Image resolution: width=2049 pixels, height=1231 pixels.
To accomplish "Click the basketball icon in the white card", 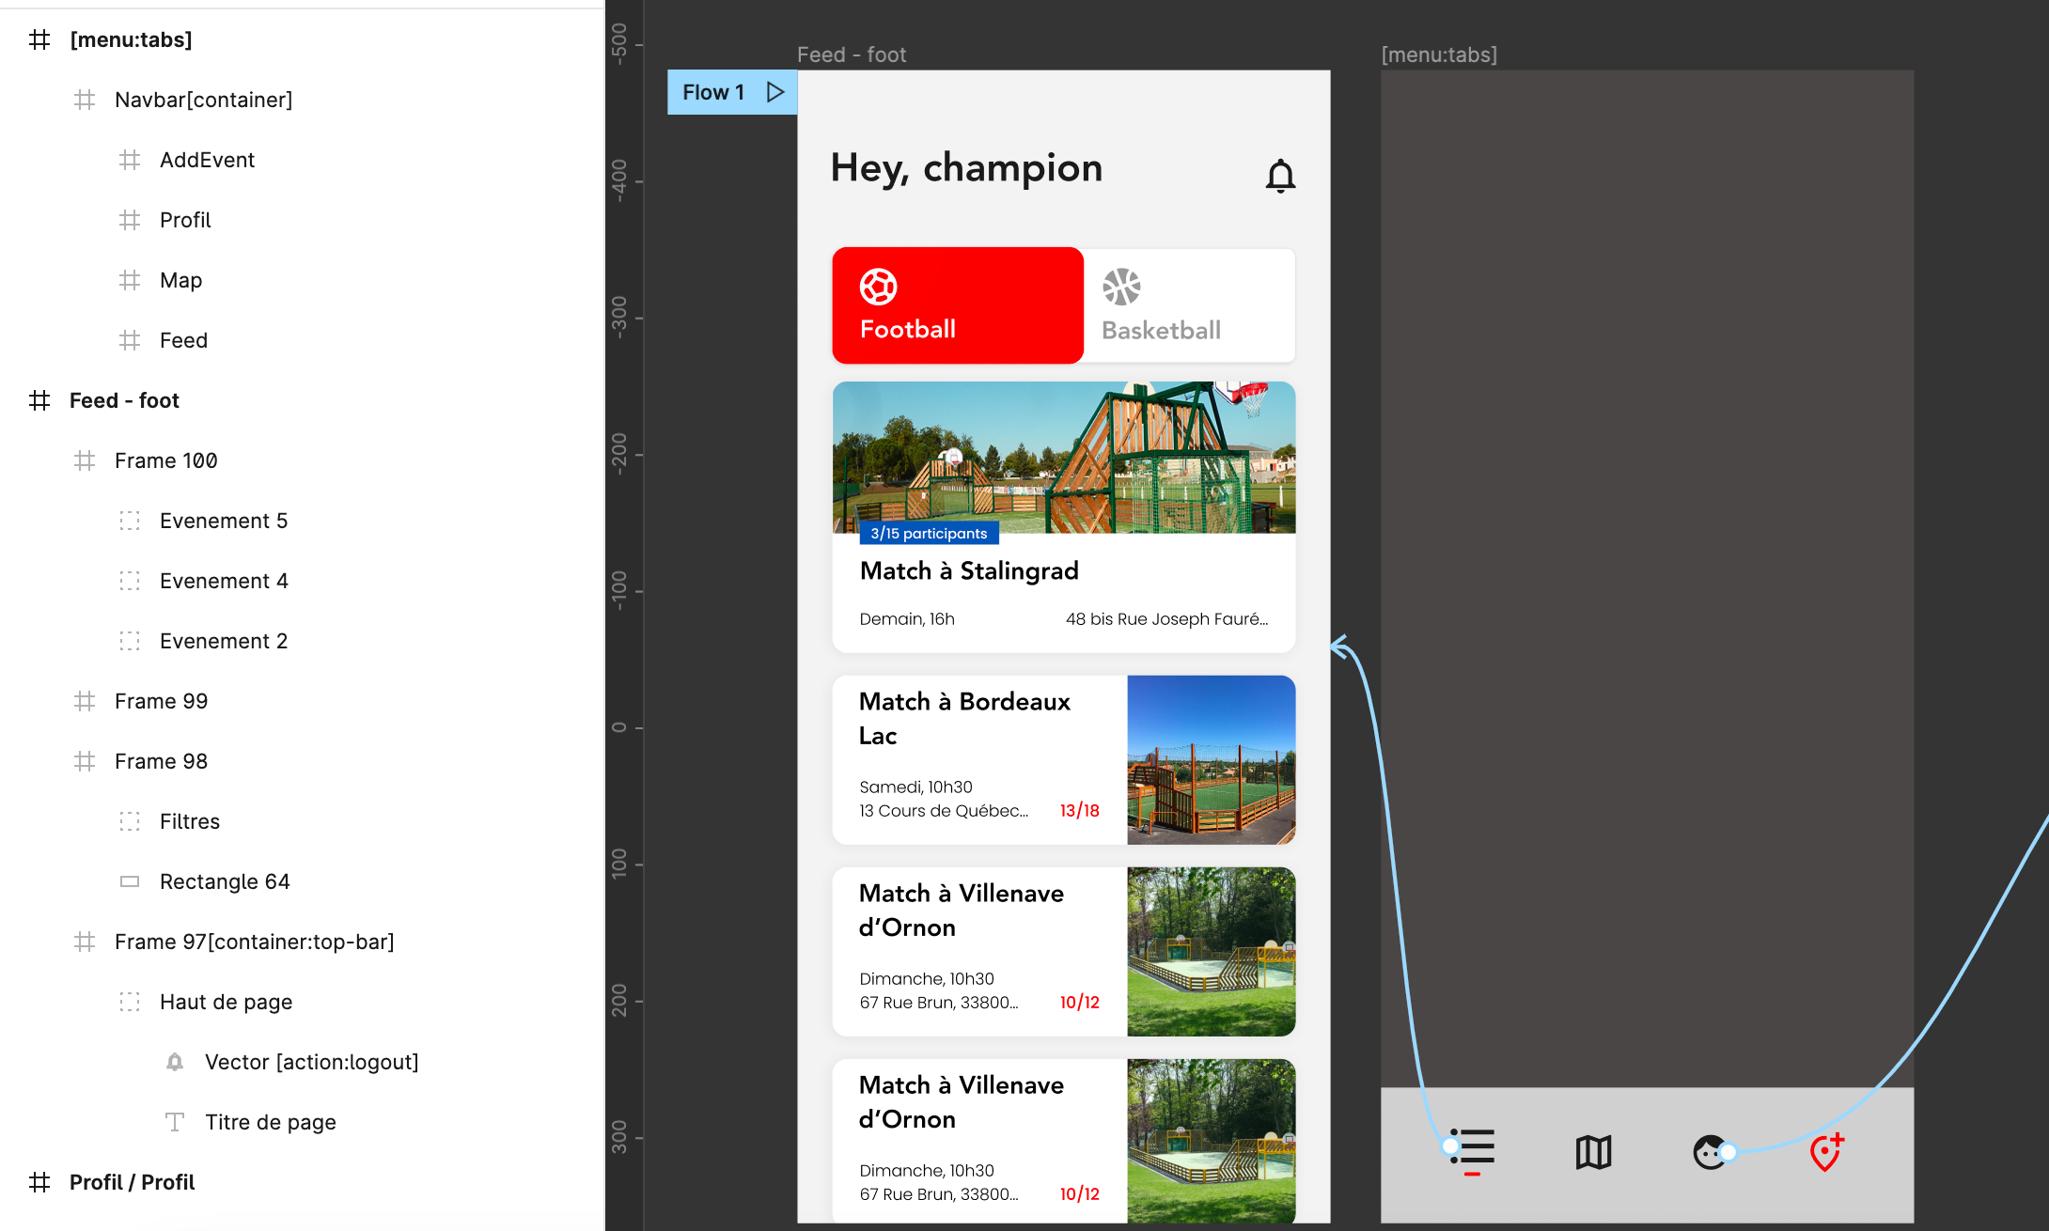I will coord(1121,287).
